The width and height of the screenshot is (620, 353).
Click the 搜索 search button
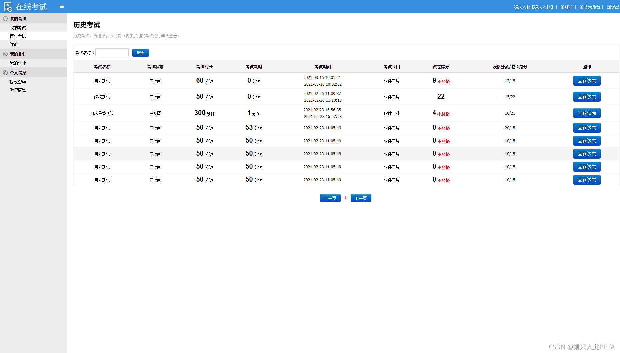tap(141, 53)
